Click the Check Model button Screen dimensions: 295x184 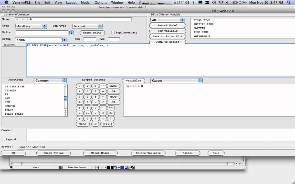pos(100,153)
